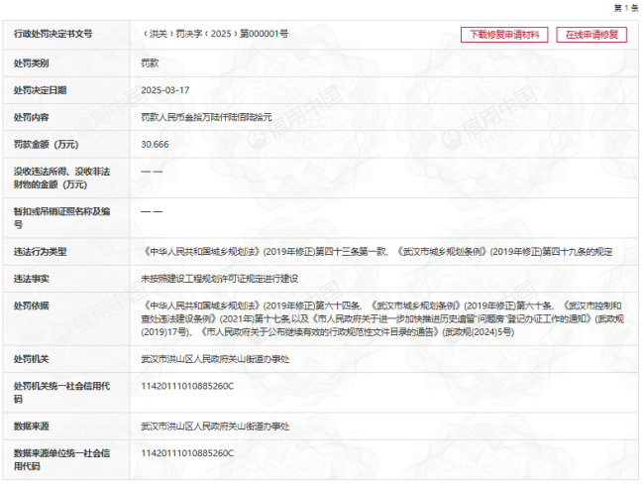Click the 处罚机关 value 武汉市洪山区人民政府关山街道办事处
The height and width of the screenshot is (490, 644).
click(x=215, y=358)
